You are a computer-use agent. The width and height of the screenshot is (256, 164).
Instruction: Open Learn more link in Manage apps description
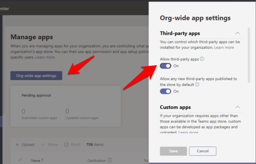[45, 57]
